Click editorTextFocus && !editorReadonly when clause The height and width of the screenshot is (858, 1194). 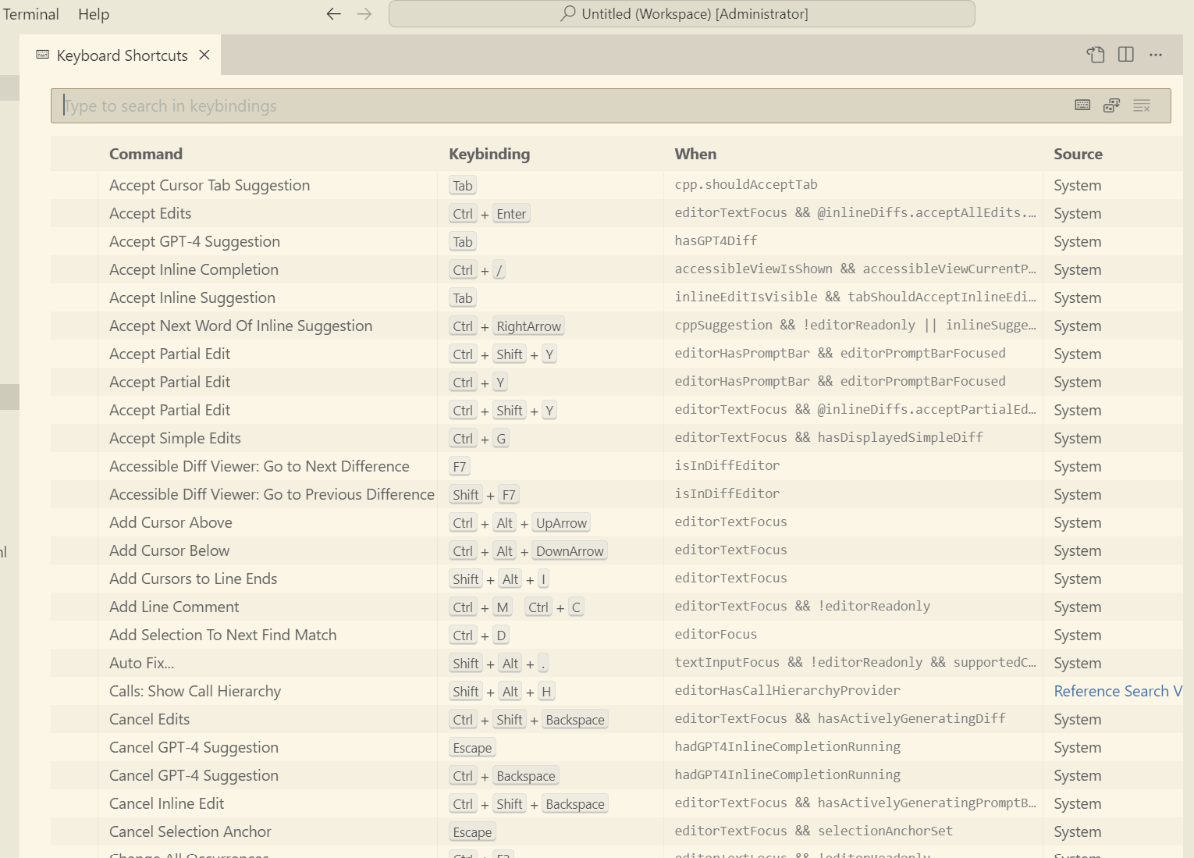pos(802,607)
